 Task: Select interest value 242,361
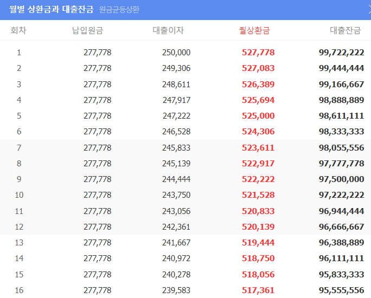(x=176, y=227)
